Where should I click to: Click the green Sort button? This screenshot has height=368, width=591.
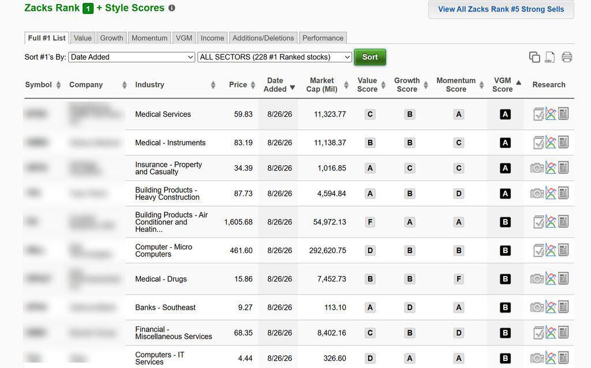pyautogui.click(x=370, y=57)
